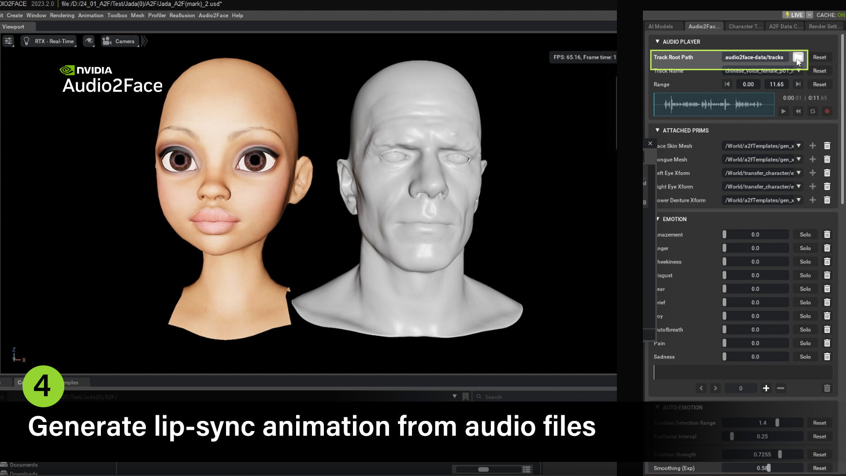This screenshot has width=846, height=476.
Task: Collapse the AUDIO PLAYER section
Action: [657, 41]
